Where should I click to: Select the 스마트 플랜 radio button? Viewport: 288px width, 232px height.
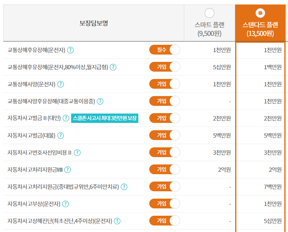coord(209,13)
